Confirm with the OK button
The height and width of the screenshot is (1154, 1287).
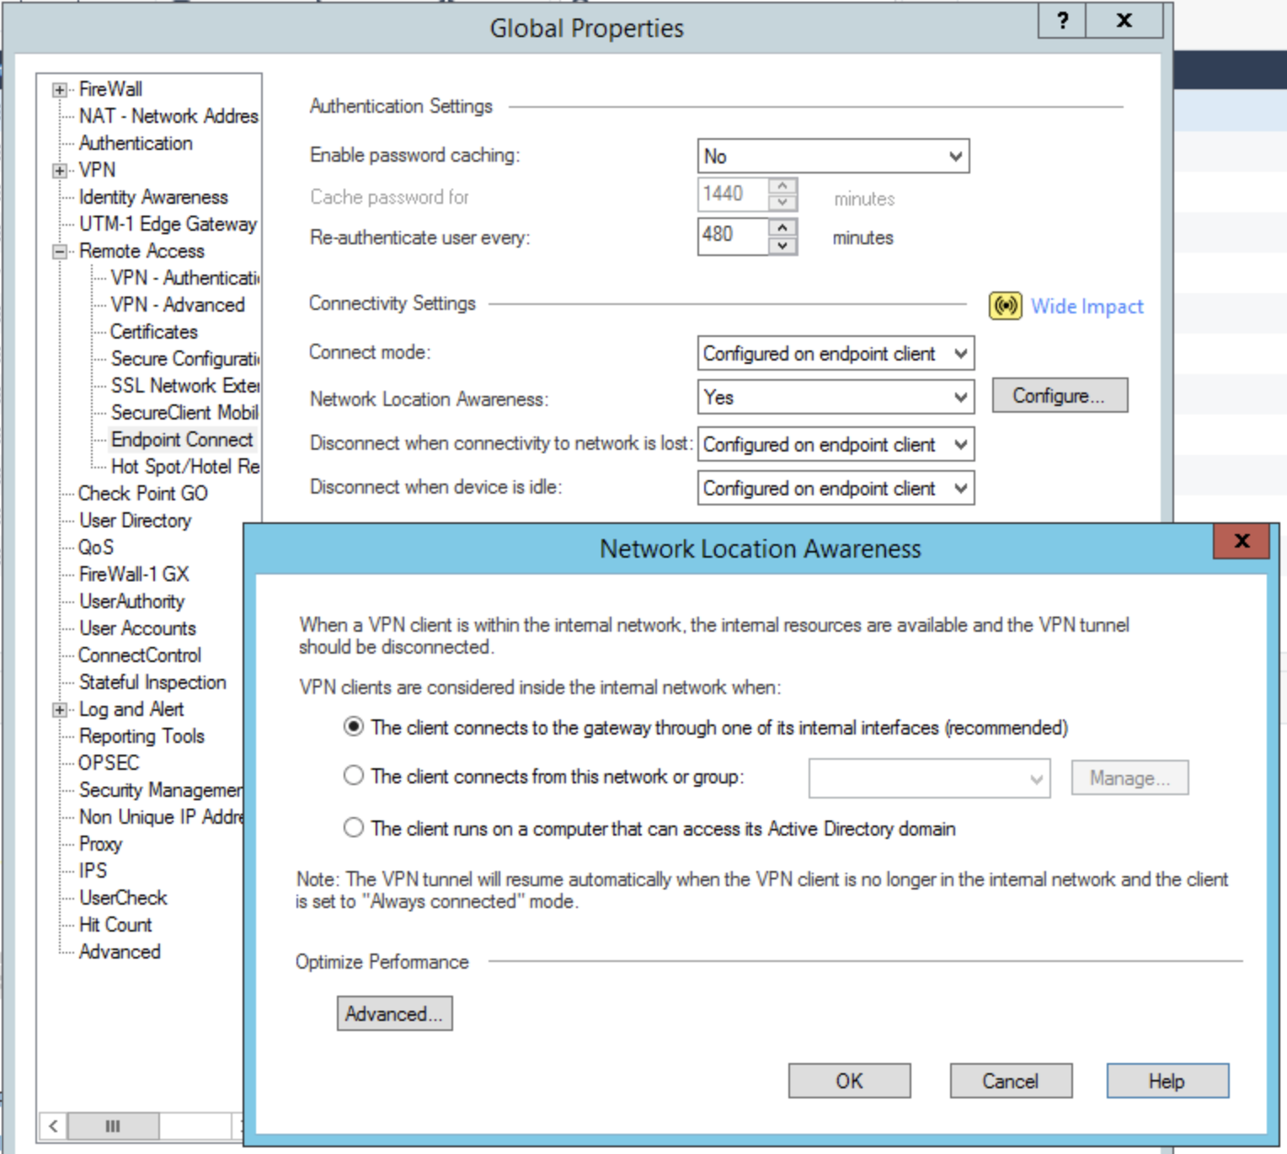(x=849, y=1081)
